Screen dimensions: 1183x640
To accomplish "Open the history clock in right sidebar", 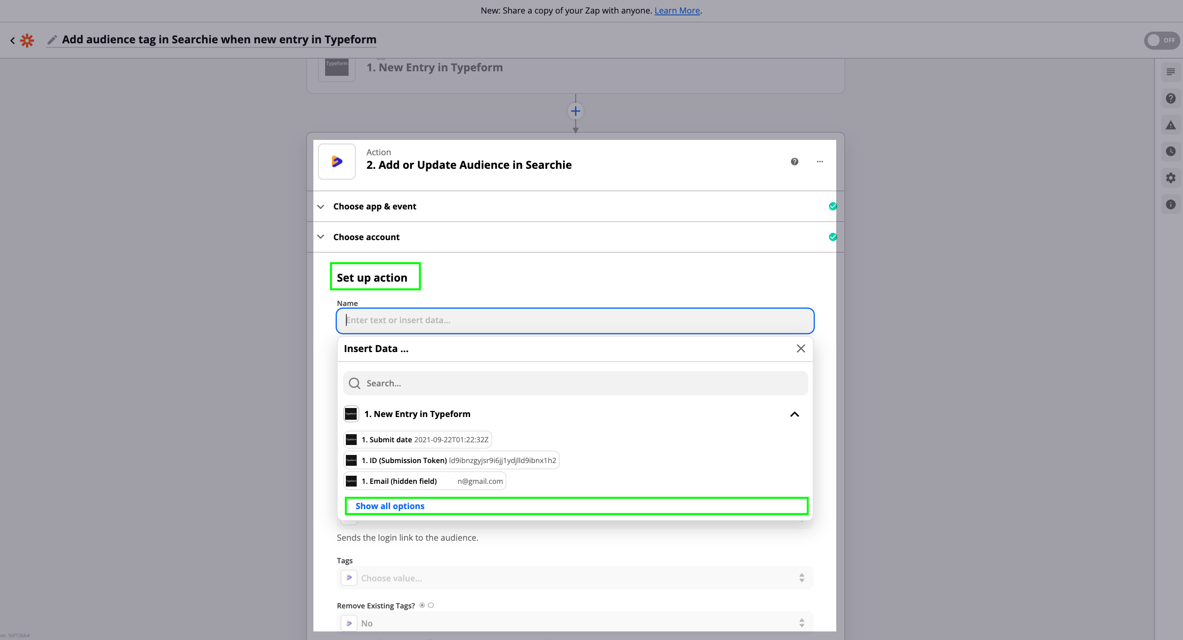I will pos(1170,151).
